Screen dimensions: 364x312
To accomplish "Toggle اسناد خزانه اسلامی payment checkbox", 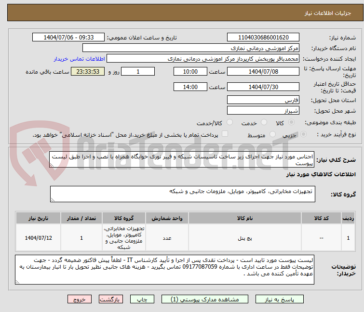I will pyautogui.click(x=225, y=134).
